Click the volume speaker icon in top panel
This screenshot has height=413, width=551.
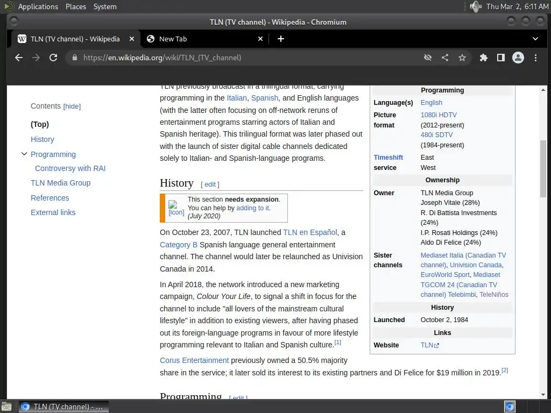pyautogui.click(x=476, y=6)
